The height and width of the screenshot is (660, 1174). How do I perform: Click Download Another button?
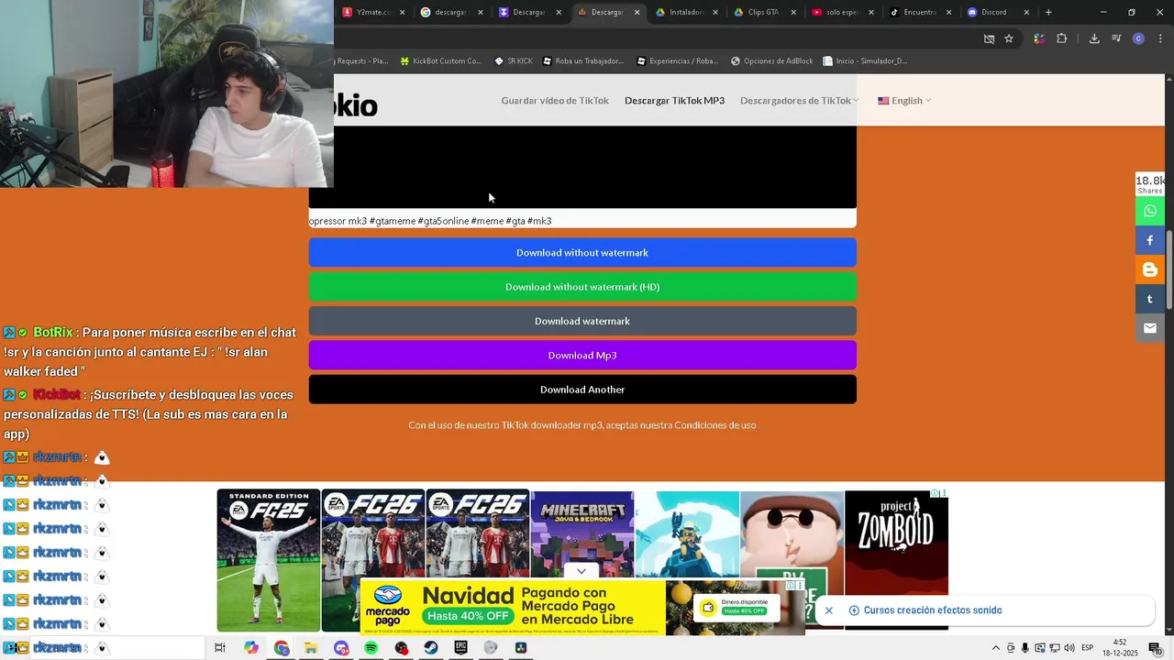(582, 390)
